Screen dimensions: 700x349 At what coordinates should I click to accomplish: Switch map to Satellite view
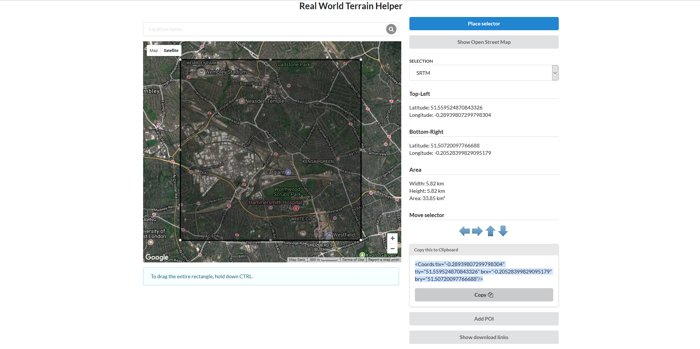click(171, 50)
